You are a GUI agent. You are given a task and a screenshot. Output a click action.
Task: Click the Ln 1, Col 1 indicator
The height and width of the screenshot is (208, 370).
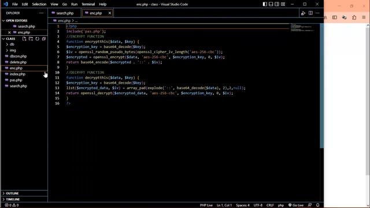point(224,205)
